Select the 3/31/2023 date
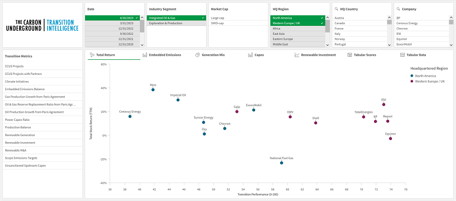Screen dimensions: 456x201 (x=112, y=23)
